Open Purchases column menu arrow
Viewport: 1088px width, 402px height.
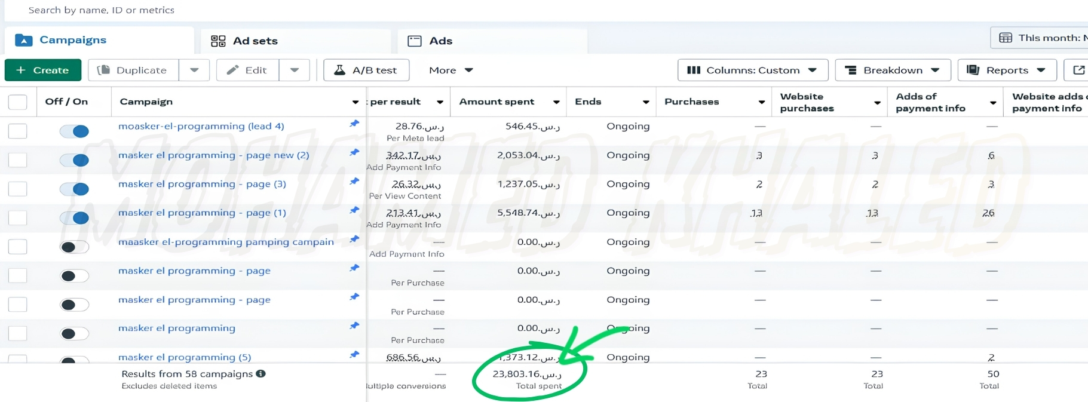click(x=762, y=102)
